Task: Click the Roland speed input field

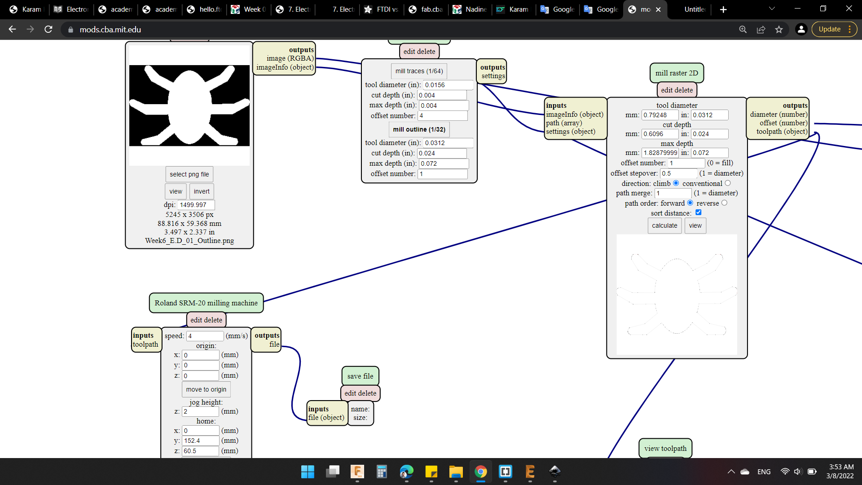Action: (205, 336)
